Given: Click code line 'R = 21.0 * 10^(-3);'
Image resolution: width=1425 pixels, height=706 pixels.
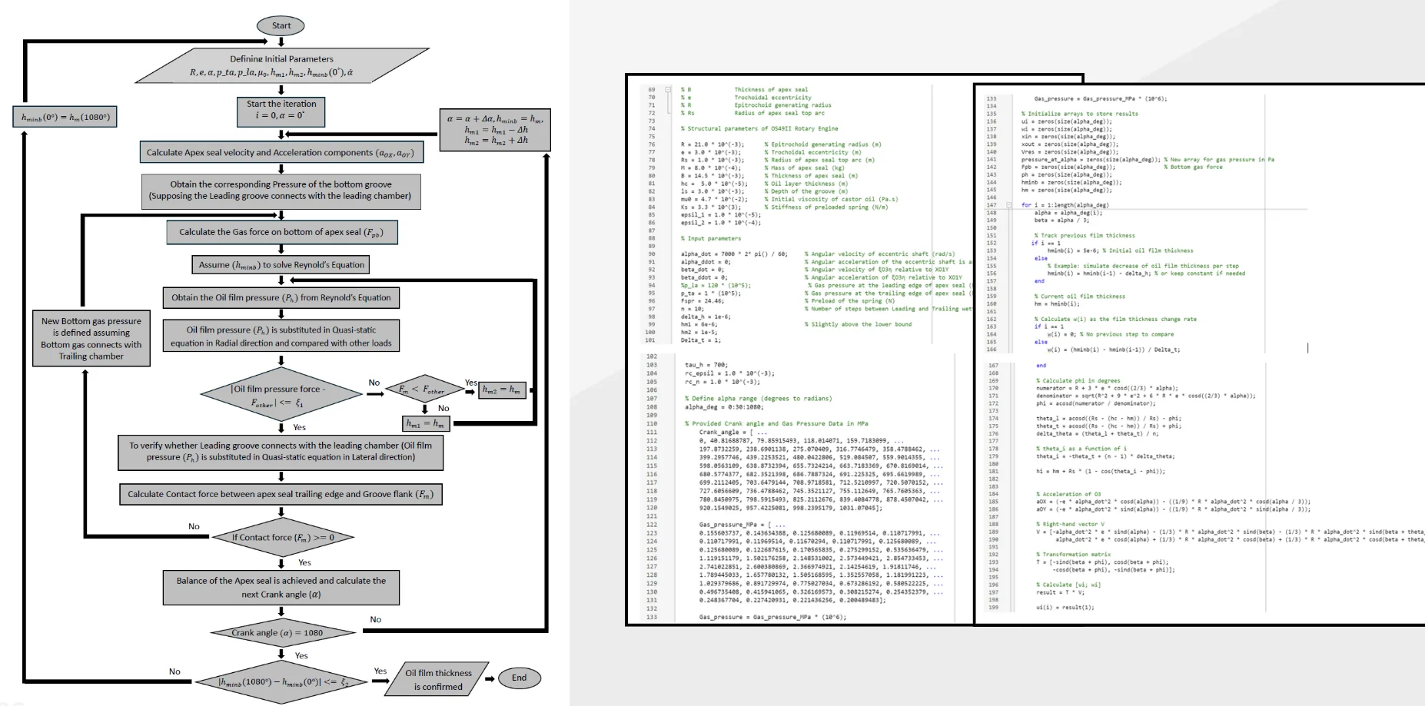Looking at the screenshot, I should coord(712,144).
